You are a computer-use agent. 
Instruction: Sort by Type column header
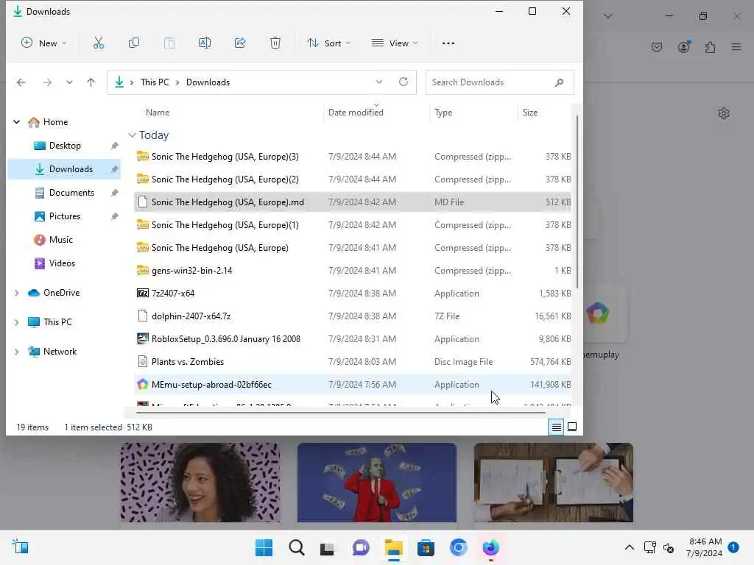(x=443, y=113)
